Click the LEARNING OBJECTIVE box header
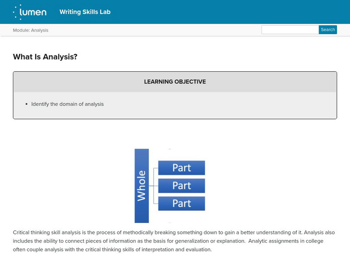350x254 pixels. [x=175, y=82]
